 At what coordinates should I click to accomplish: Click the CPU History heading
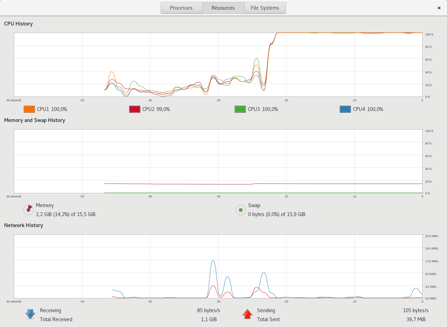tap(18, 24)
